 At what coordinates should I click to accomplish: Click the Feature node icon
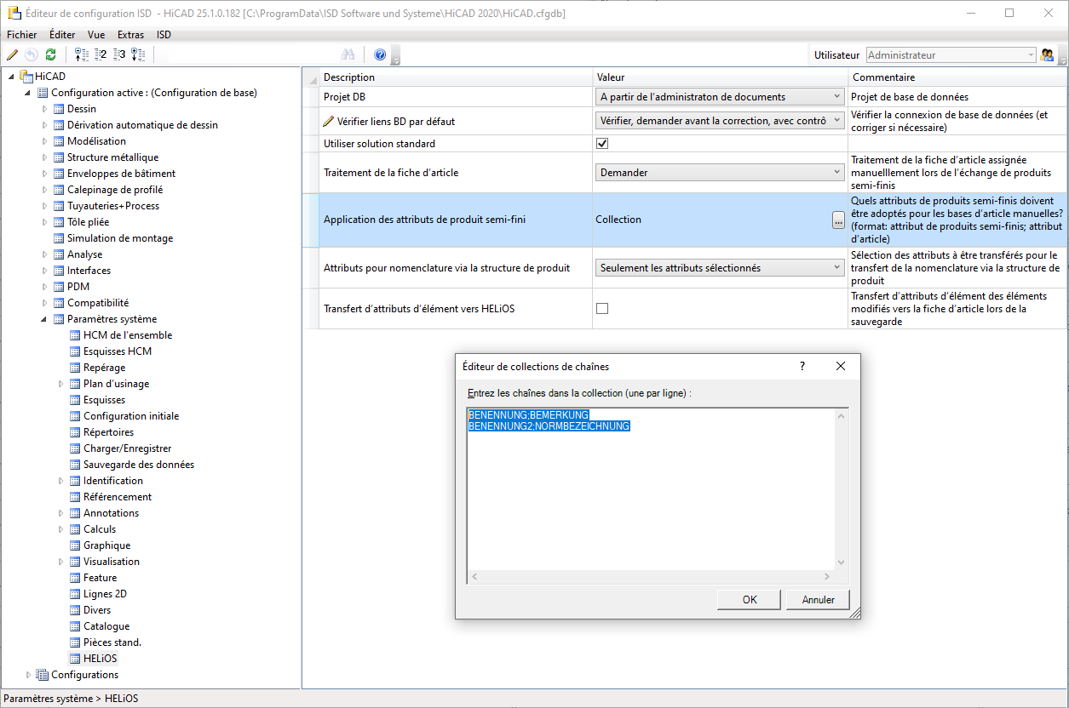coord(75,578)
